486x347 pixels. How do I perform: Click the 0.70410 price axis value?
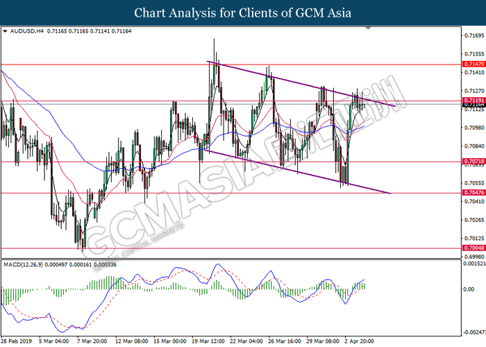(x=474, y=201)
